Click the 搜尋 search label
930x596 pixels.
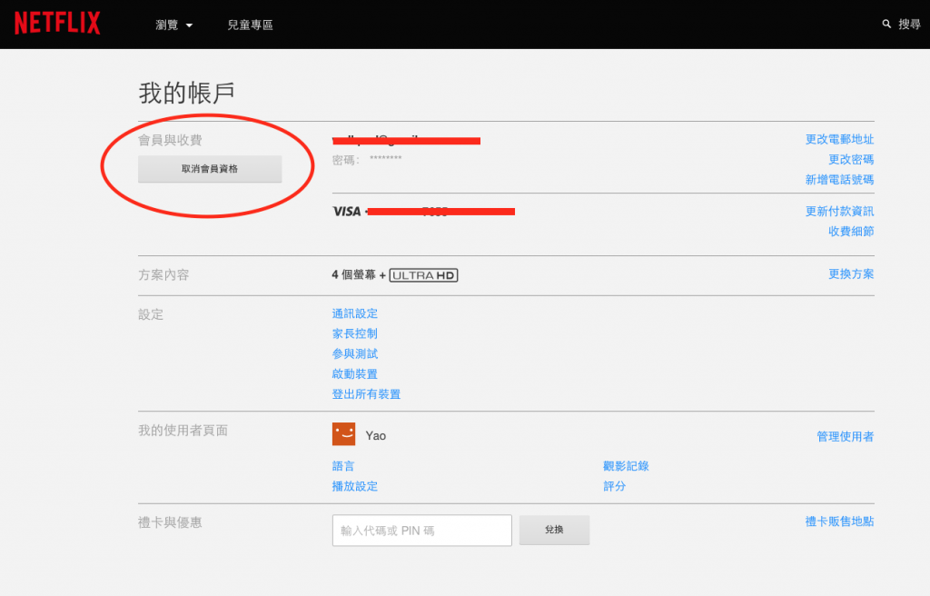(x=909, y=24)
